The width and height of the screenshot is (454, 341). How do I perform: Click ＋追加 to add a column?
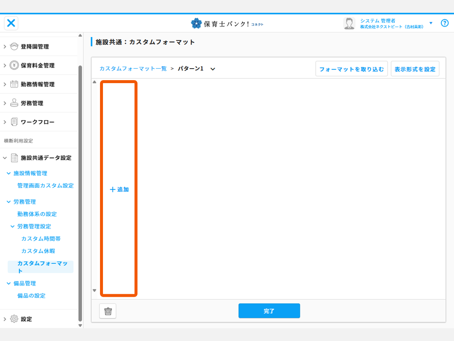[x=119, y=189]
